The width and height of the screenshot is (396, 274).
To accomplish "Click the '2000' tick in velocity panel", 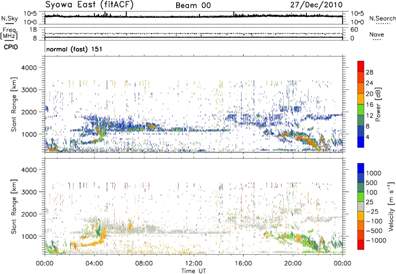I will point(29,215).
